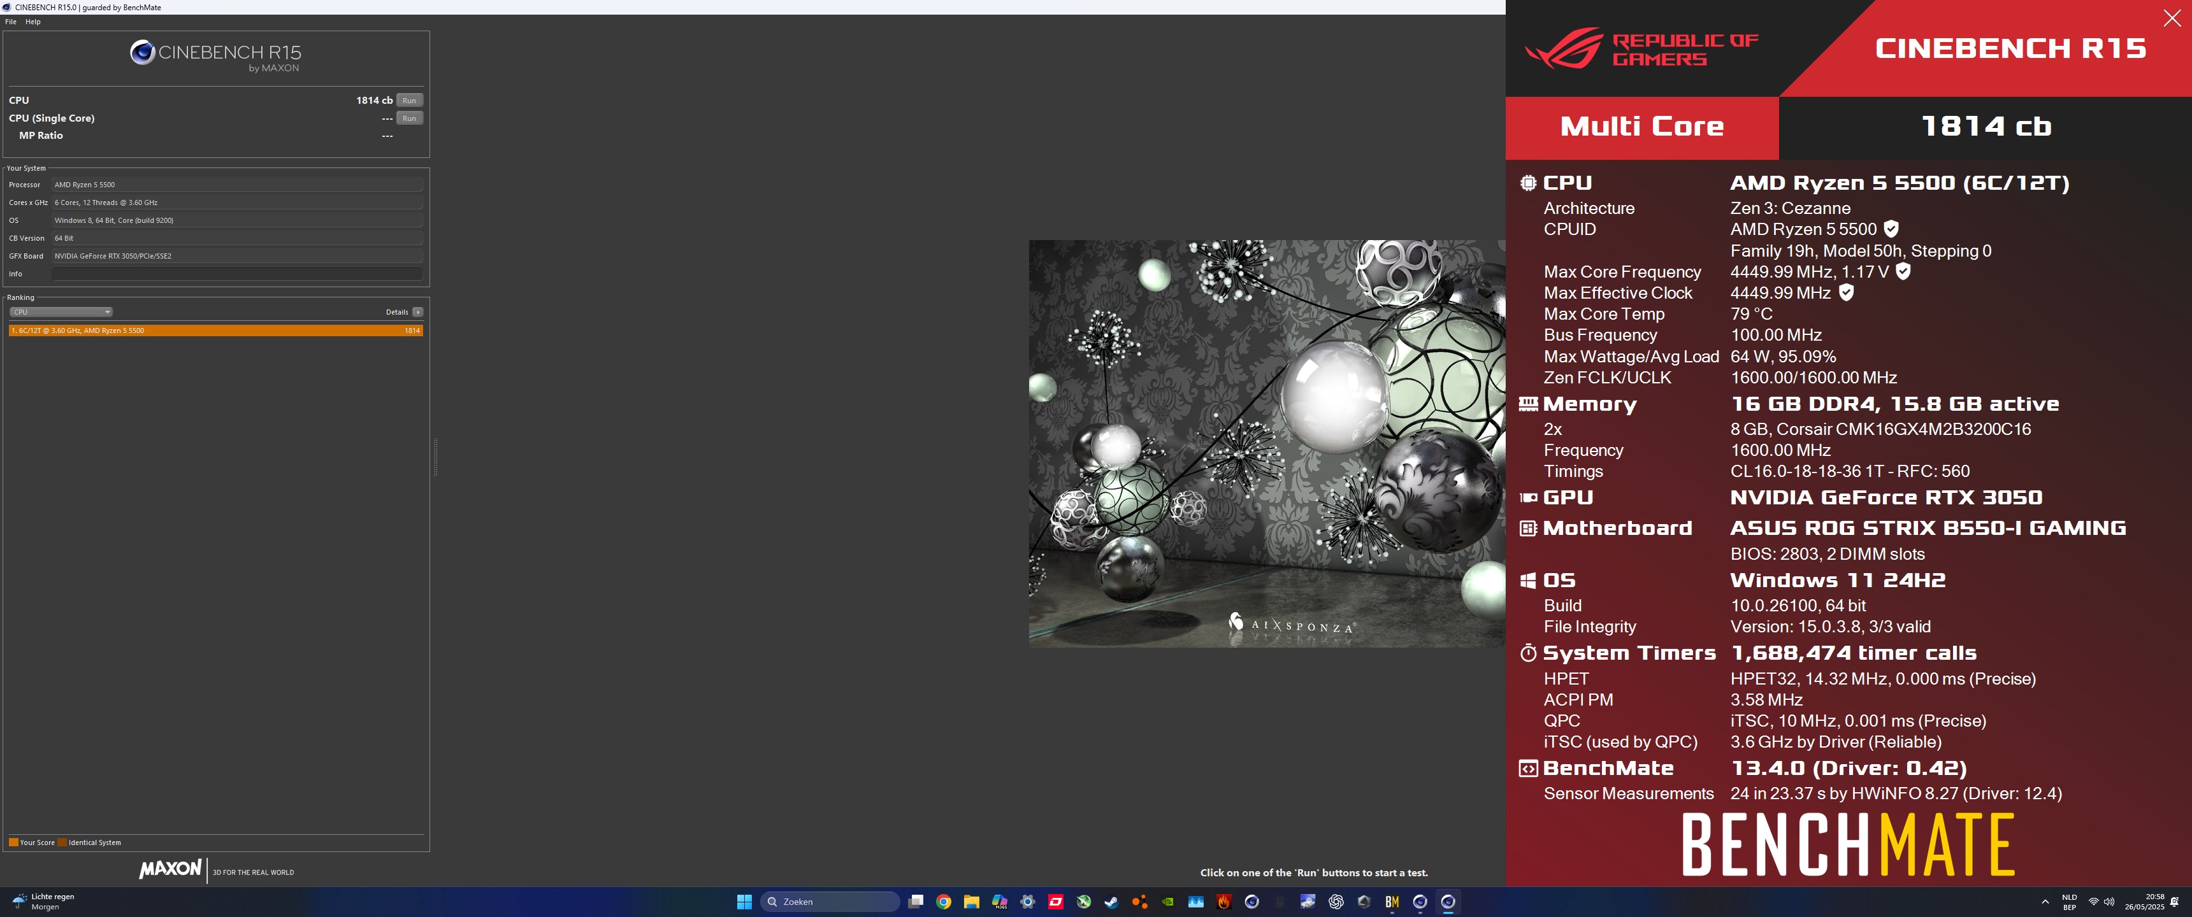Click the GFX Board NVIDIA GeForce RTX 3050 field
Viewport: 2192px width, 917px height.
pyautogui.click(x=238, y=256)
